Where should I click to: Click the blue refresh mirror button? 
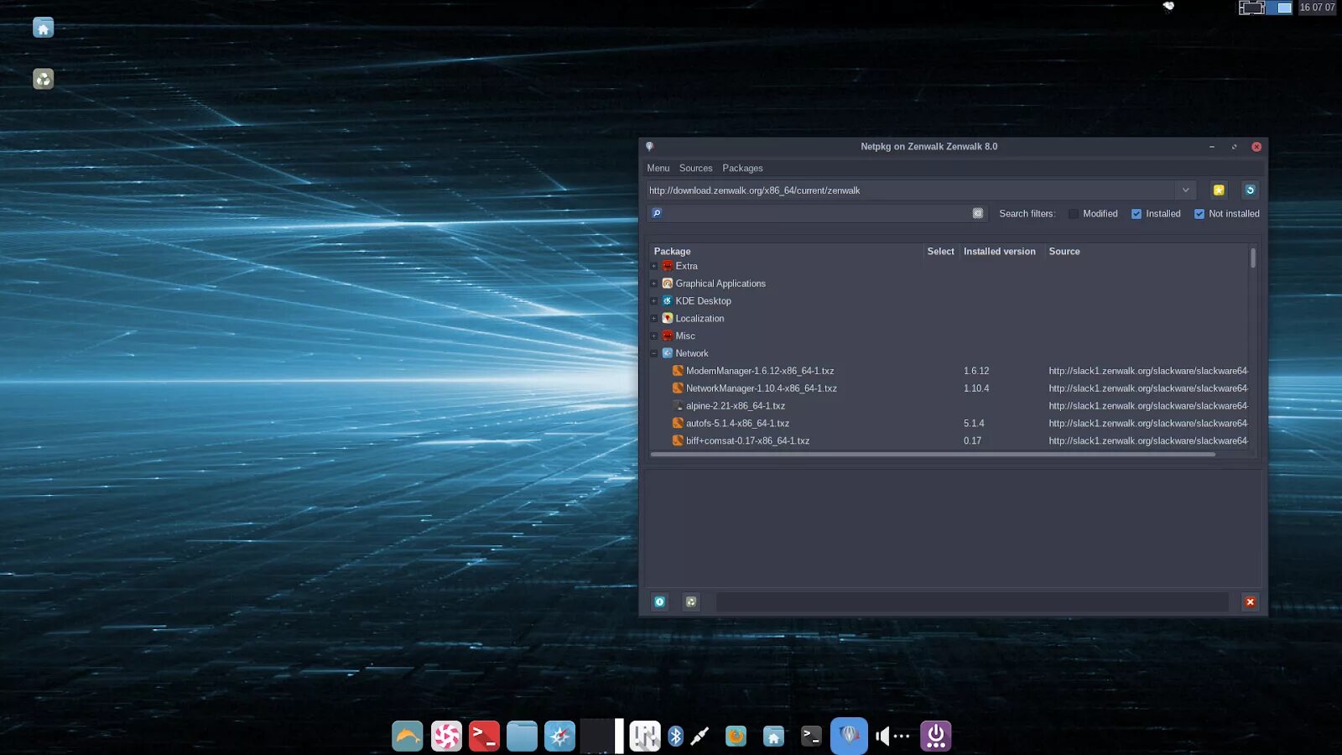(1250, 190)
